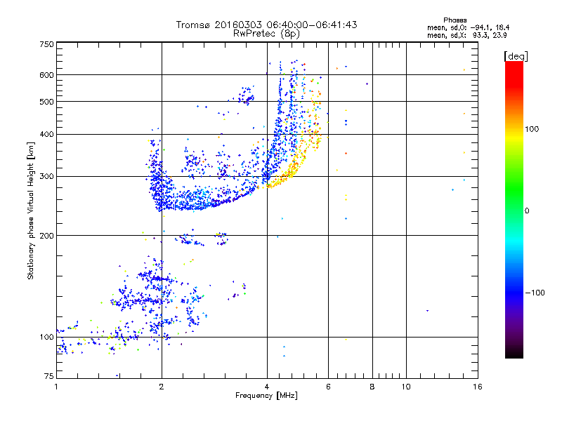Click the black bottom of the colorbar
The image size is (562, 421).
point(514,353)
